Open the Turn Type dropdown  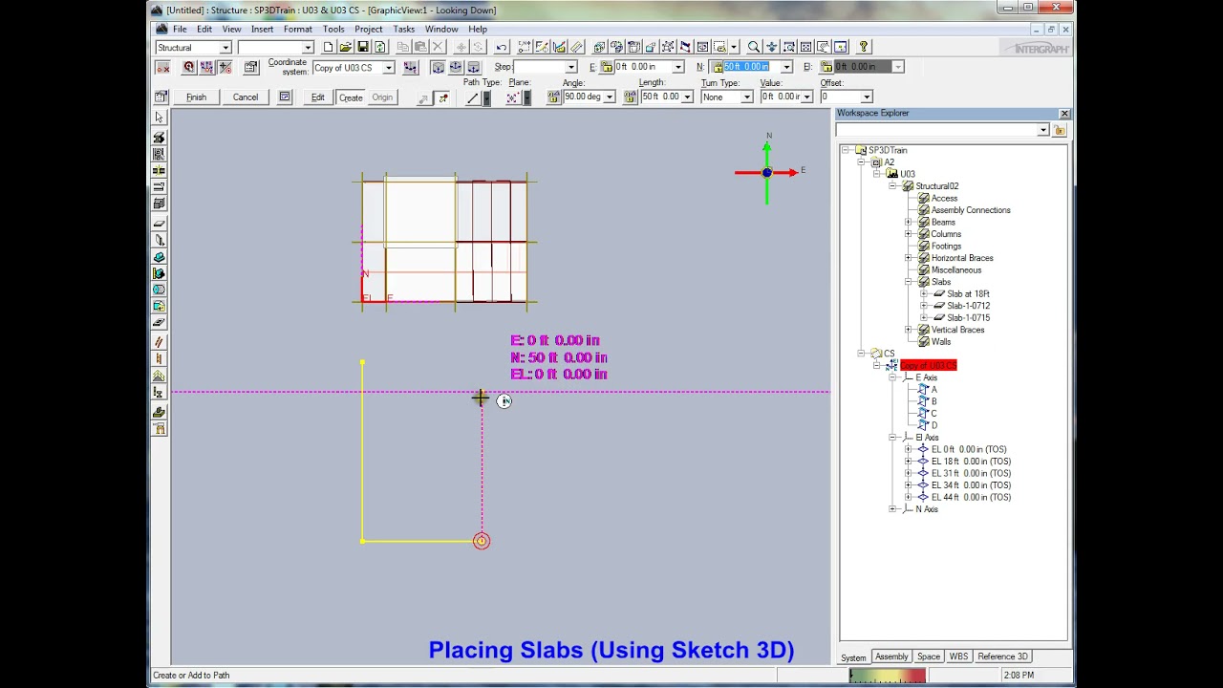coord(747,97)
